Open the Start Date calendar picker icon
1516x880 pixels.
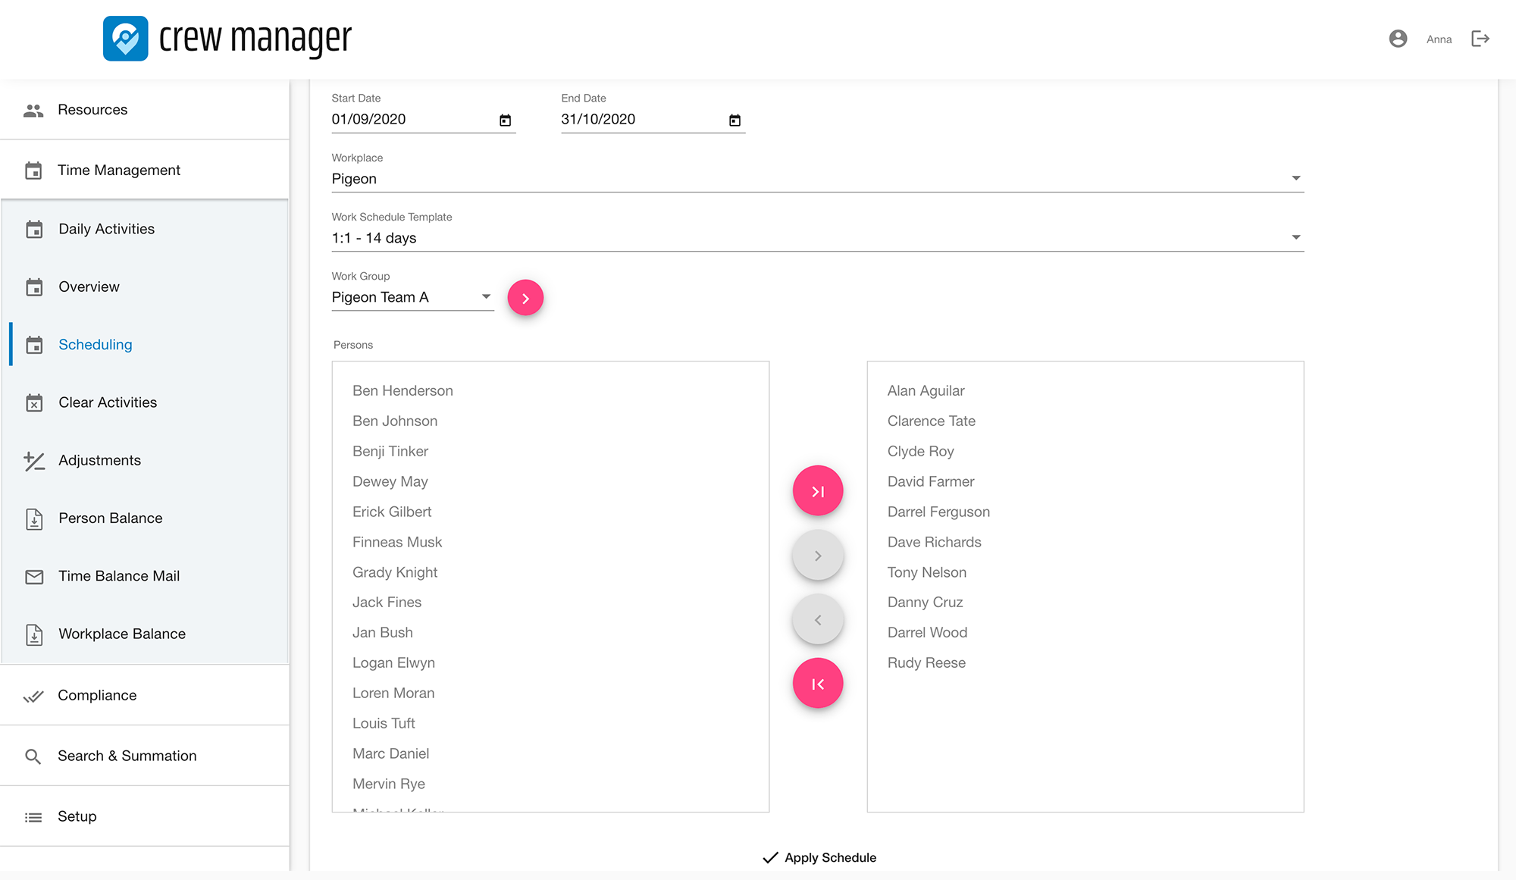pyautogui.click(x=505, y=120)
